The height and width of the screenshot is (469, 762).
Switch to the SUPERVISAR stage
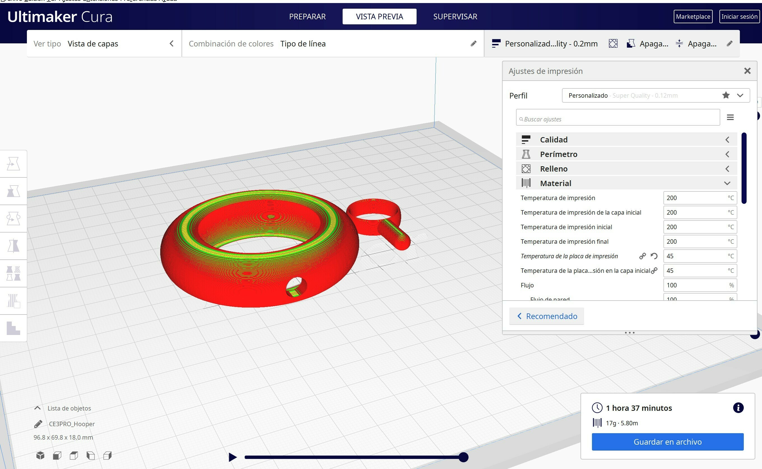pos(455,17)
